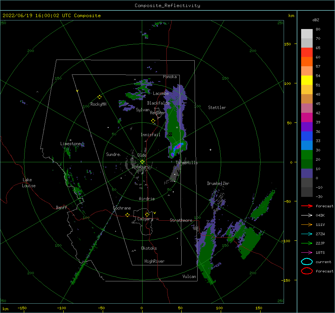Click the light gray 80-70 dBZ band
Viewport: 335px width, 313px height.
coord(307,34)
